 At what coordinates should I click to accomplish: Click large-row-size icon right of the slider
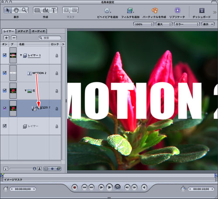tap(39, 168)
